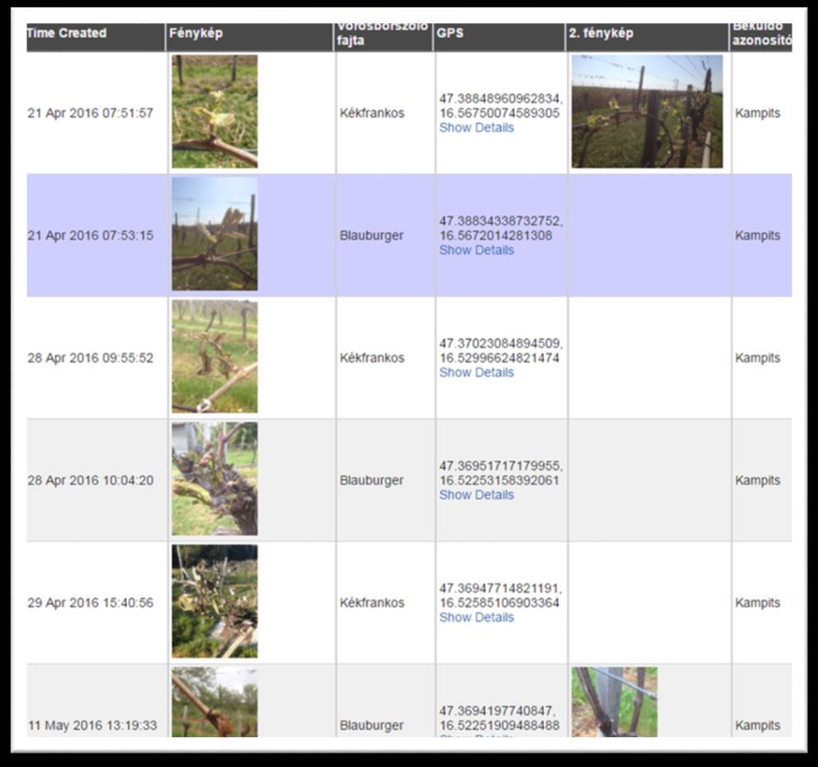Click timestamp 11 May 2016 13:19:33
The height and width of the screenshot is (767, 818).
(92, 725)
